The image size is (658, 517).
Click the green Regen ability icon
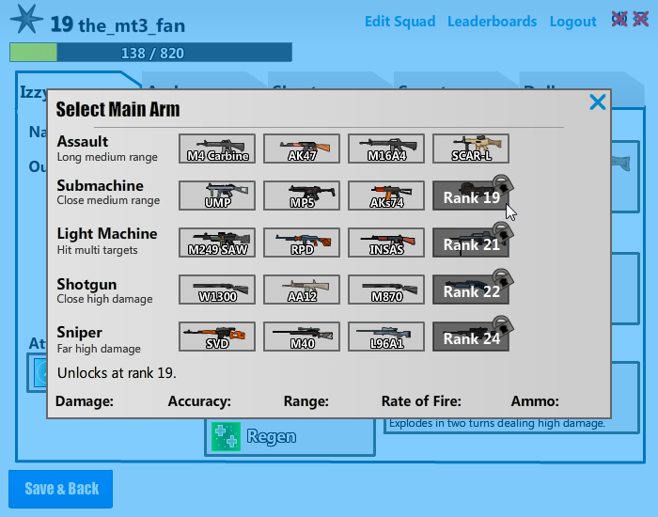pos(226,437)
